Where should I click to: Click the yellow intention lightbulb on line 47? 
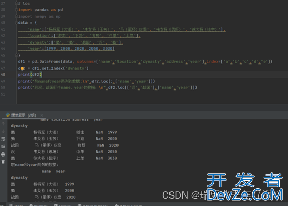tap(22, 69)
